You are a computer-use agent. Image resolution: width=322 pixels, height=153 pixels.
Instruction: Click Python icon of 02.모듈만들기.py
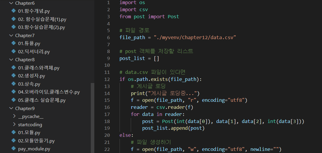point(14,141)
